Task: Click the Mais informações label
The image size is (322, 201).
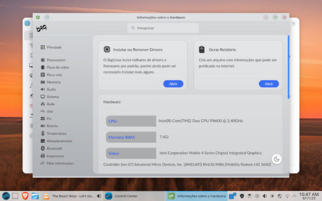Action: (60, 163)
